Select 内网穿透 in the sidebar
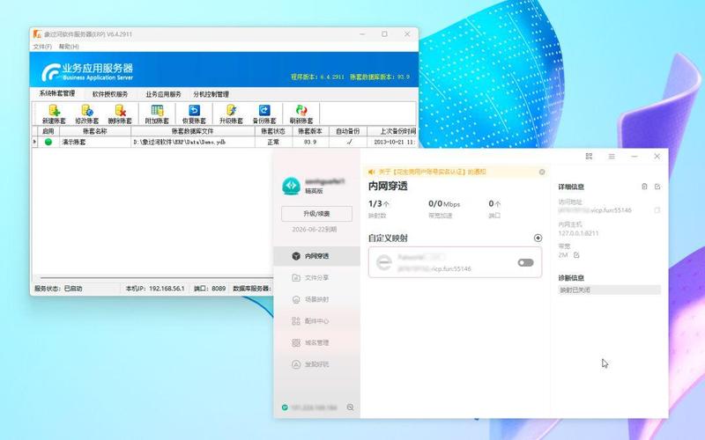 tap(316, 256)
